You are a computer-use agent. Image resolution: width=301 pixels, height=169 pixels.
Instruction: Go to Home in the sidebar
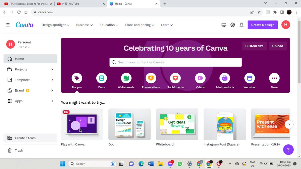pos(30,59)
